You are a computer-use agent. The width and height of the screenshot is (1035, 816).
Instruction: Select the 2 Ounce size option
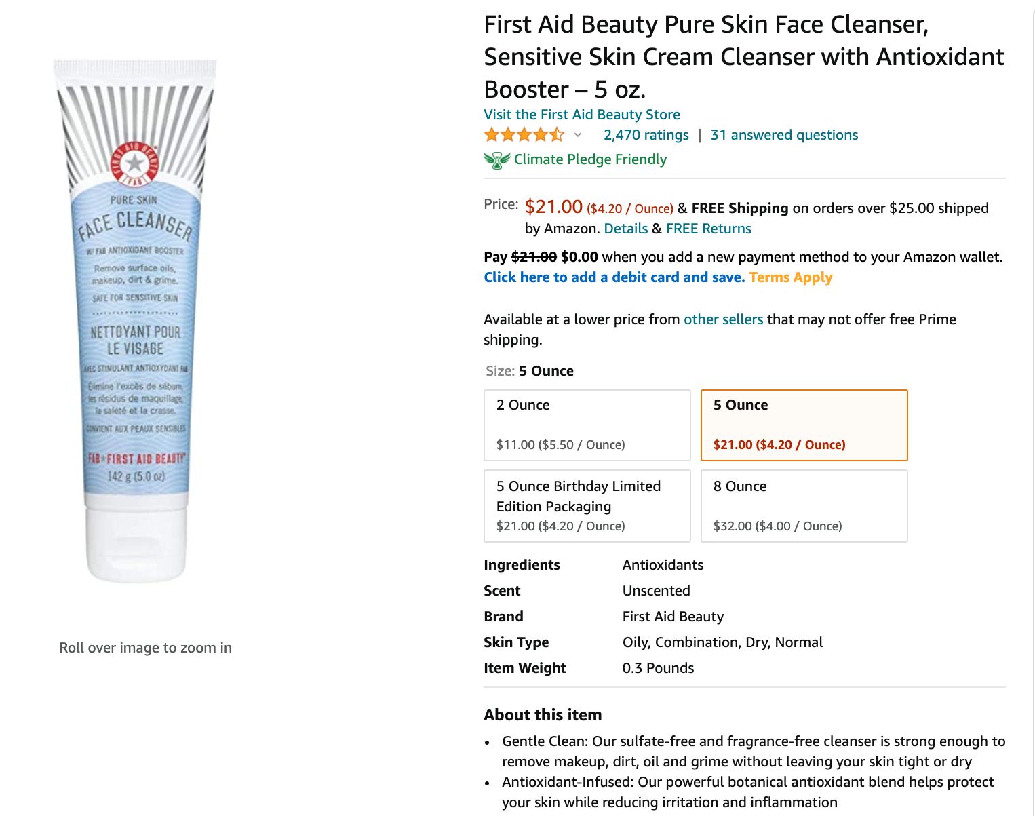pos(587,425)
